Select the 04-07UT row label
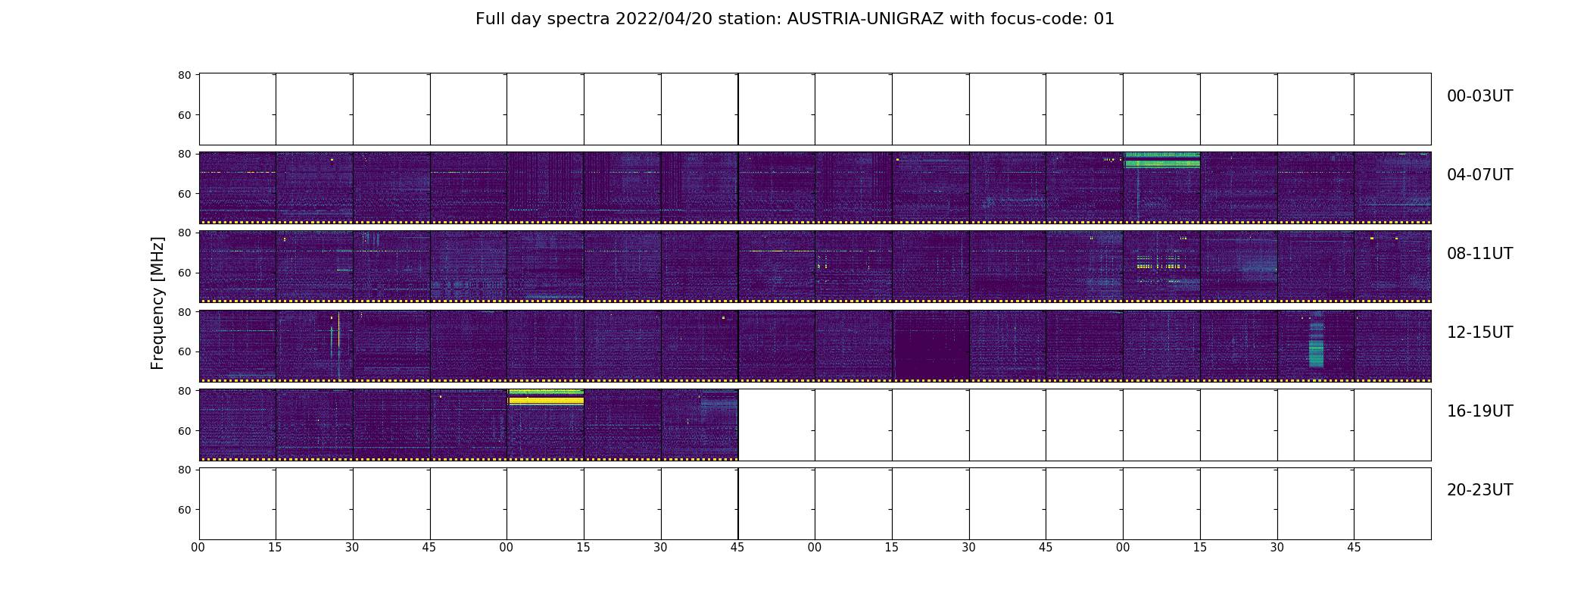1590x606 pixels. click(x=1479, y=175)
